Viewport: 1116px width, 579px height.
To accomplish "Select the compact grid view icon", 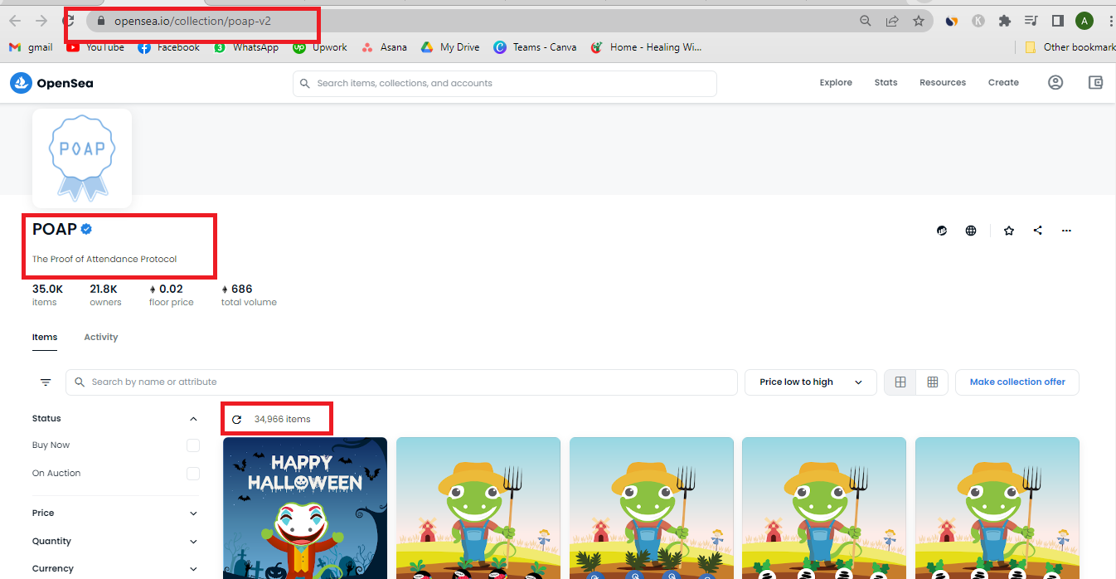I will point(933,382).
